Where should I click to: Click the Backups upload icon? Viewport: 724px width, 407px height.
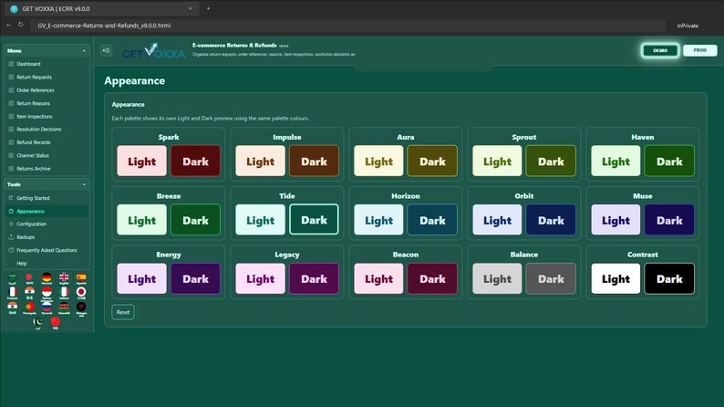click(11, 237)
